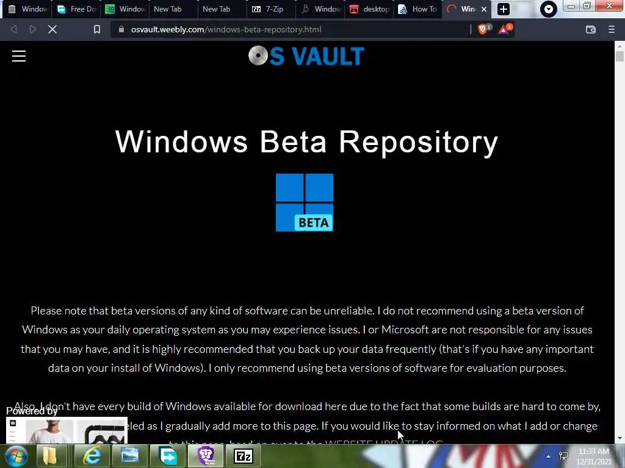Open the picture viewer taskbar icon
625x468 pixels.
(x=130, y=456)
